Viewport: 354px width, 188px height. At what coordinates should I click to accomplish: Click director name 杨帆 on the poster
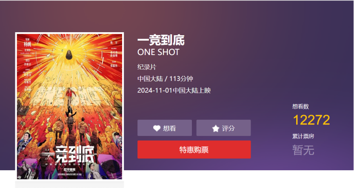(x=28, y=44)
